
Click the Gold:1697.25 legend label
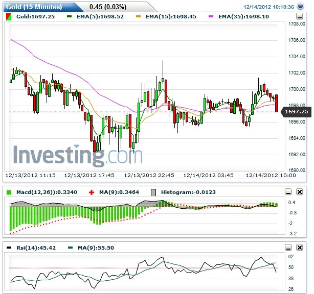35,17
